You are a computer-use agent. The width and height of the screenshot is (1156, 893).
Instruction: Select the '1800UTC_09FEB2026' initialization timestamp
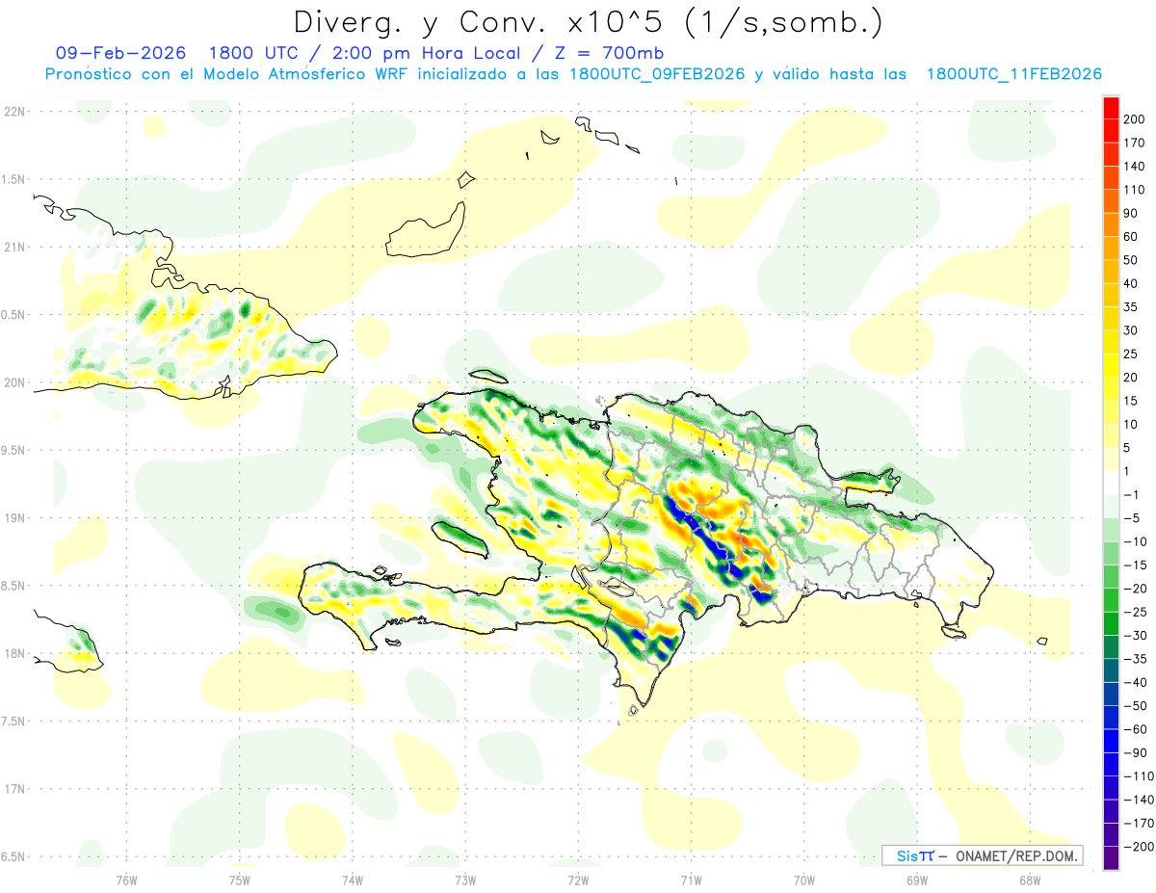point(656,74)
